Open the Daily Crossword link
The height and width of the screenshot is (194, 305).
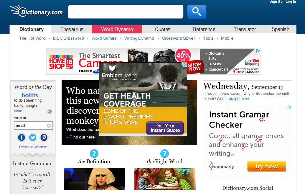point(68,38)
